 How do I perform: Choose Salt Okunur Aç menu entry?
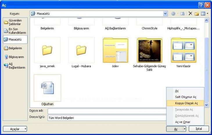[x=185, y=97]
